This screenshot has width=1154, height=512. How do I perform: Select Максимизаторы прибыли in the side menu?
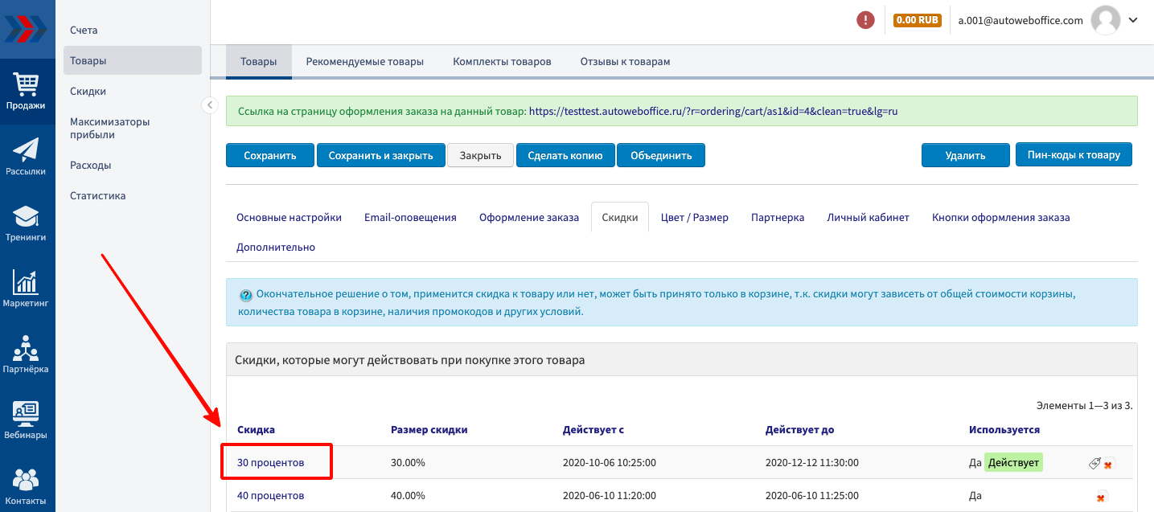coord(109,129)
